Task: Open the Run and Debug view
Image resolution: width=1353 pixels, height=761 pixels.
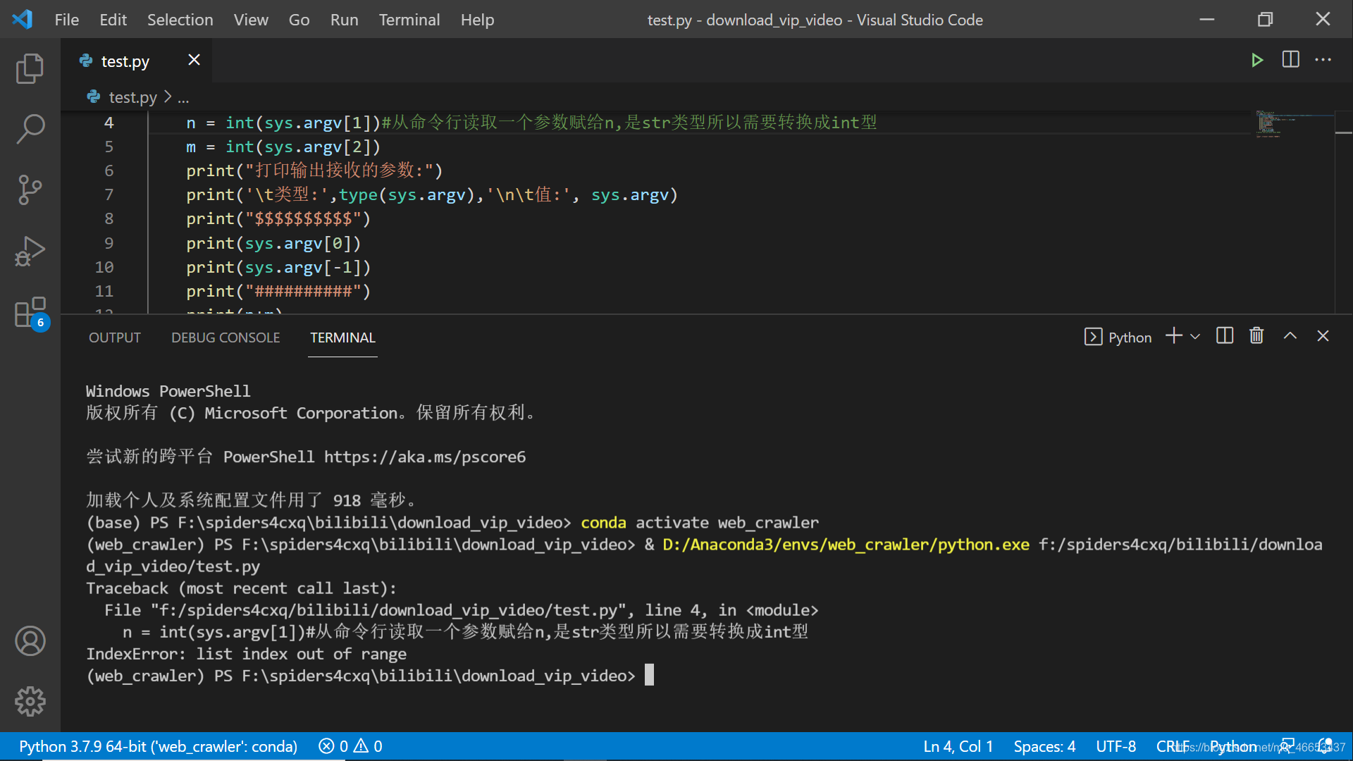Action: (x=30, y=251)
